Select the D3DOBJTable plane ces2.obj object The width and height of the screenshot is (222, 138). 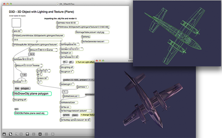point(31,113)
